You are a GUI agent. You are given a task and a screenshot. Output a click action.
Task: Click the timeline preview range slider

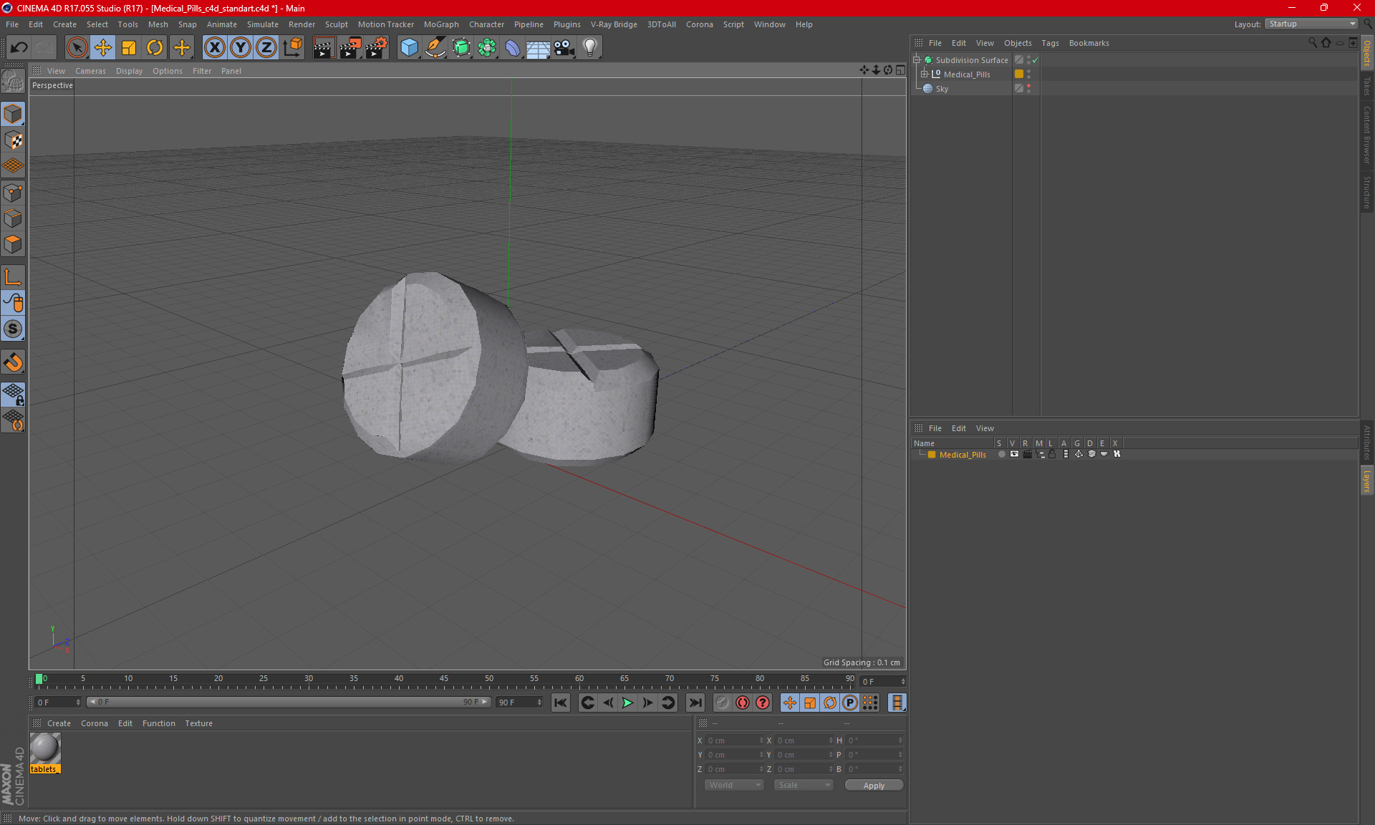pyautogui.click(x=289, y=702)
